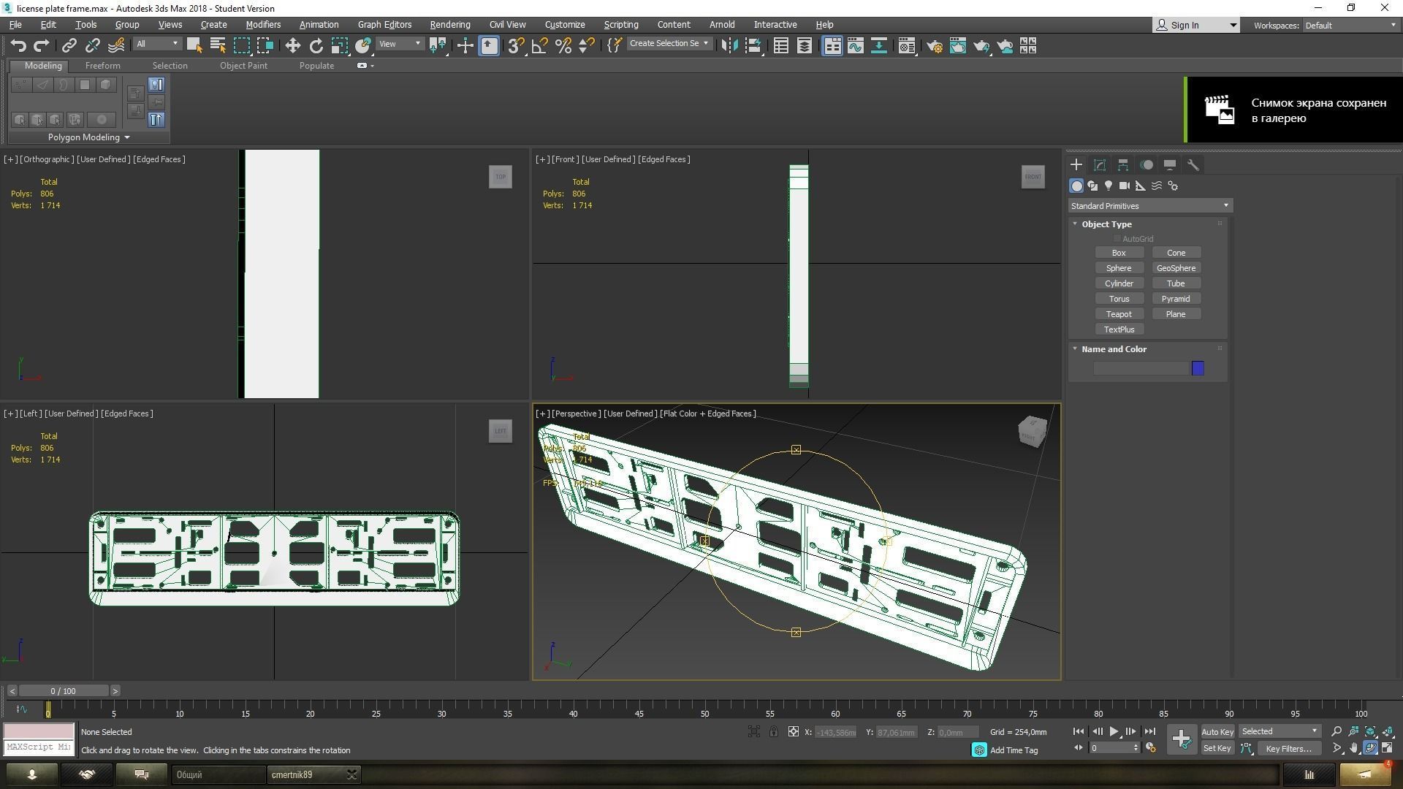Switch to the Freeform ribbon tab
The height and width of the screenshot is (789, 1403).
[102, 65]
